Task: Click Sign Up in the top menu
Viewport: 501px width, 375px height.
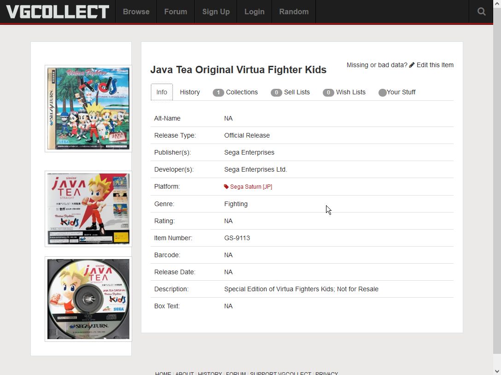Action: 216,12
